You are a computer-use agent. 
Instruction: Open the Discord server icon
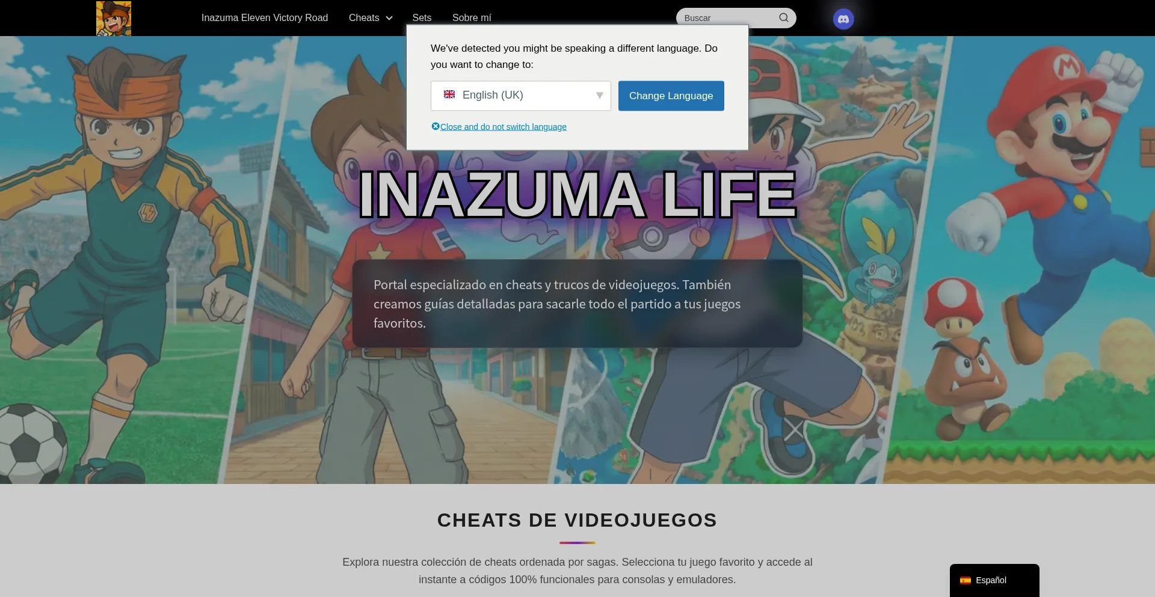(843, 19)
